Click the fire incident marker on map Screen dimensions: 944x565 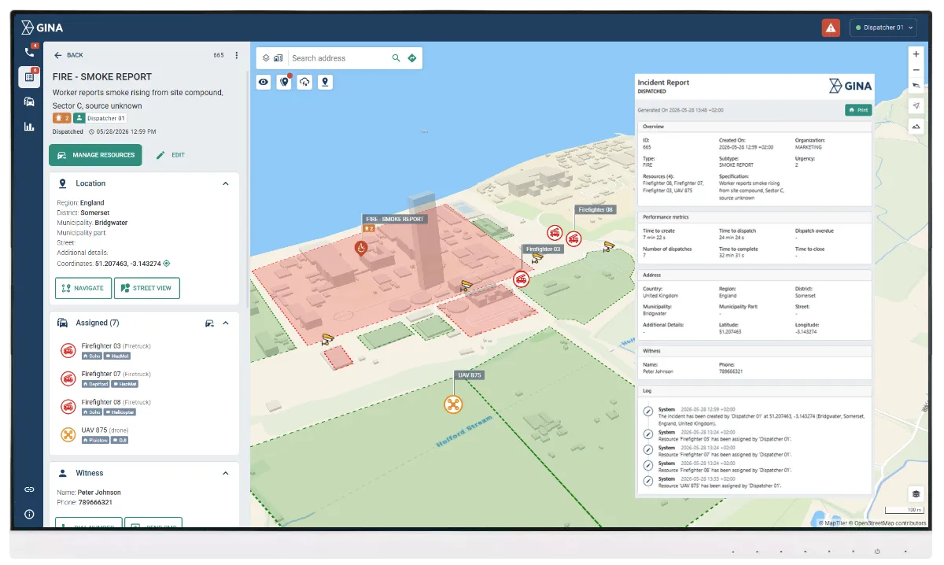coord(361,249)
